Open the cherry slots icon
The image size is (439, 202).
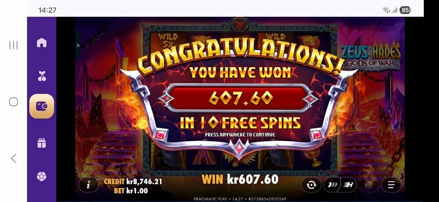click(x=42, y=76)
